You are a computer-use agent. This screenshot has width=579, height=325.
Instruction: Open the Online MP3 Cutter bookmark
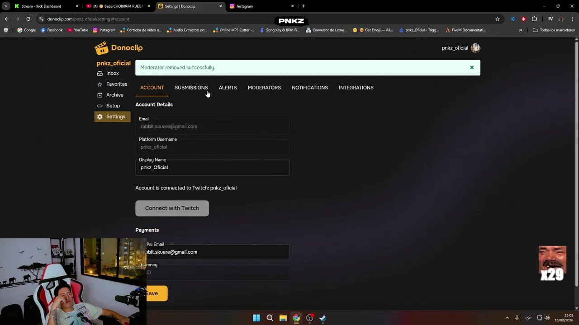pyautogui.click(x=233, y=30)
